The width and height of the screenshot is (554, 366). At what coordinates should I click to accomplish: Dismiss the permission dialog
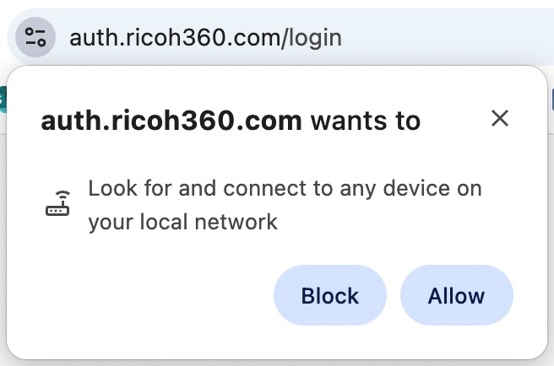[x=500, y=119]
